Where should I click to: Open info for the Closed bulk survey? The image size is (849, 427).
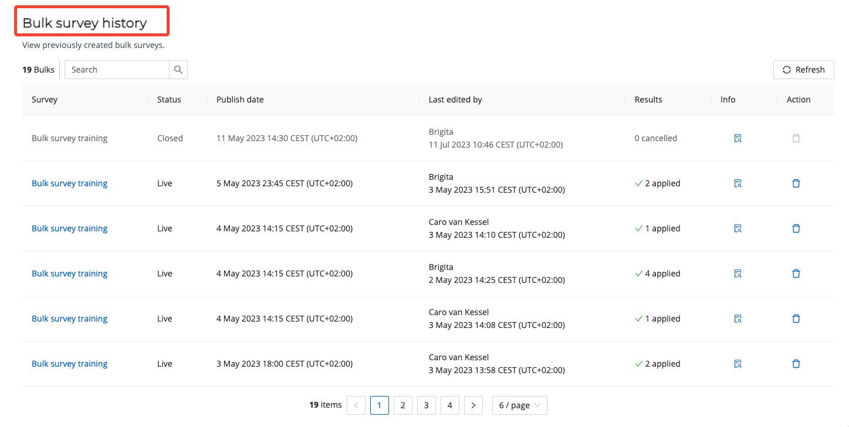pos(738,138)
